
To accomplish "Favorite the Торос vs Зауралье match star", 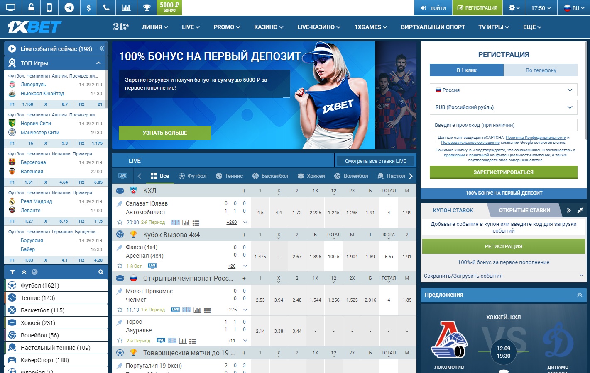I will click(120, 340).
